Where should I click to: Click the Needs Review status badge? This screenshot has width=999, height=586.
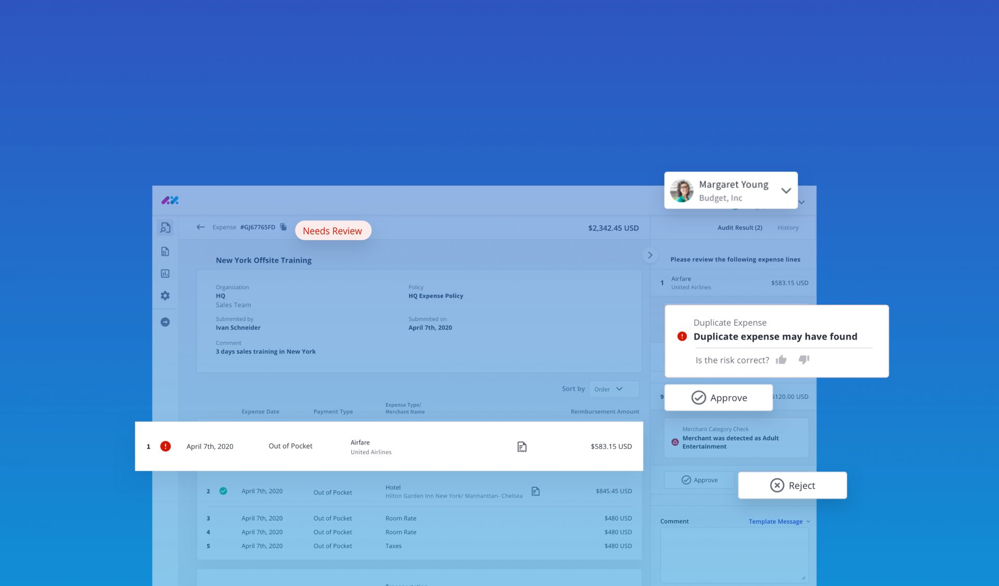click(333, 231)
